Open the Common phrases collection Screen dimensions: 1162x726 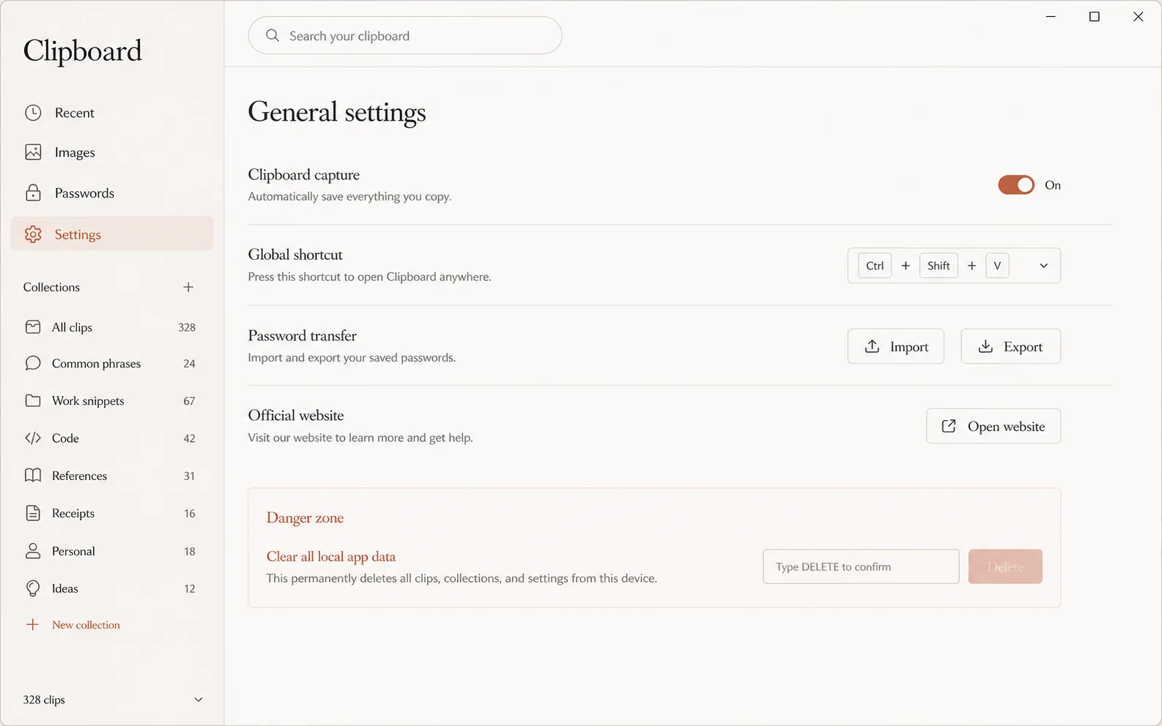point(112,364)
